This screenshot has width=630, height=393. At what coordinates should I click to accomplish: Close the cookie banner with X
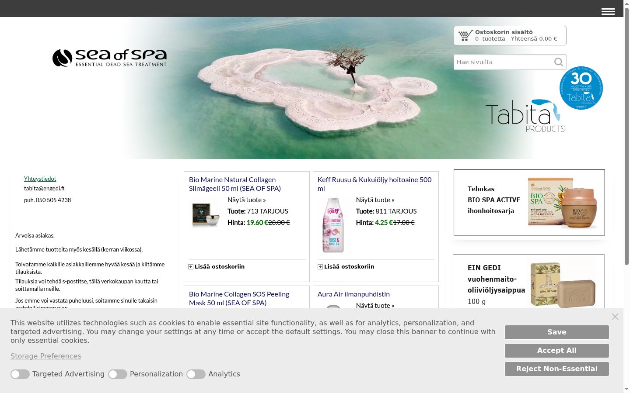(615, 317)
